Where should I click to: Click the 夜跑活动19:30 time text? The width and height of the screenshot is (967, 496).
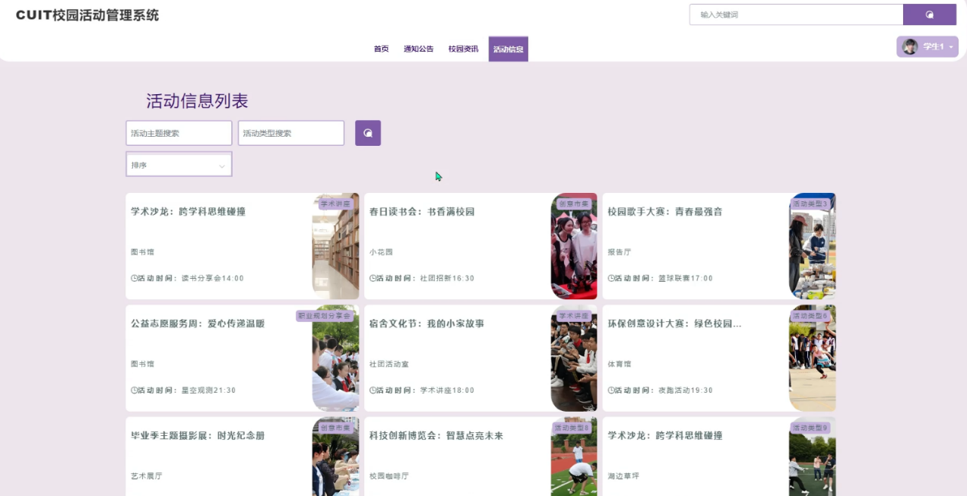tap(686, 390)
